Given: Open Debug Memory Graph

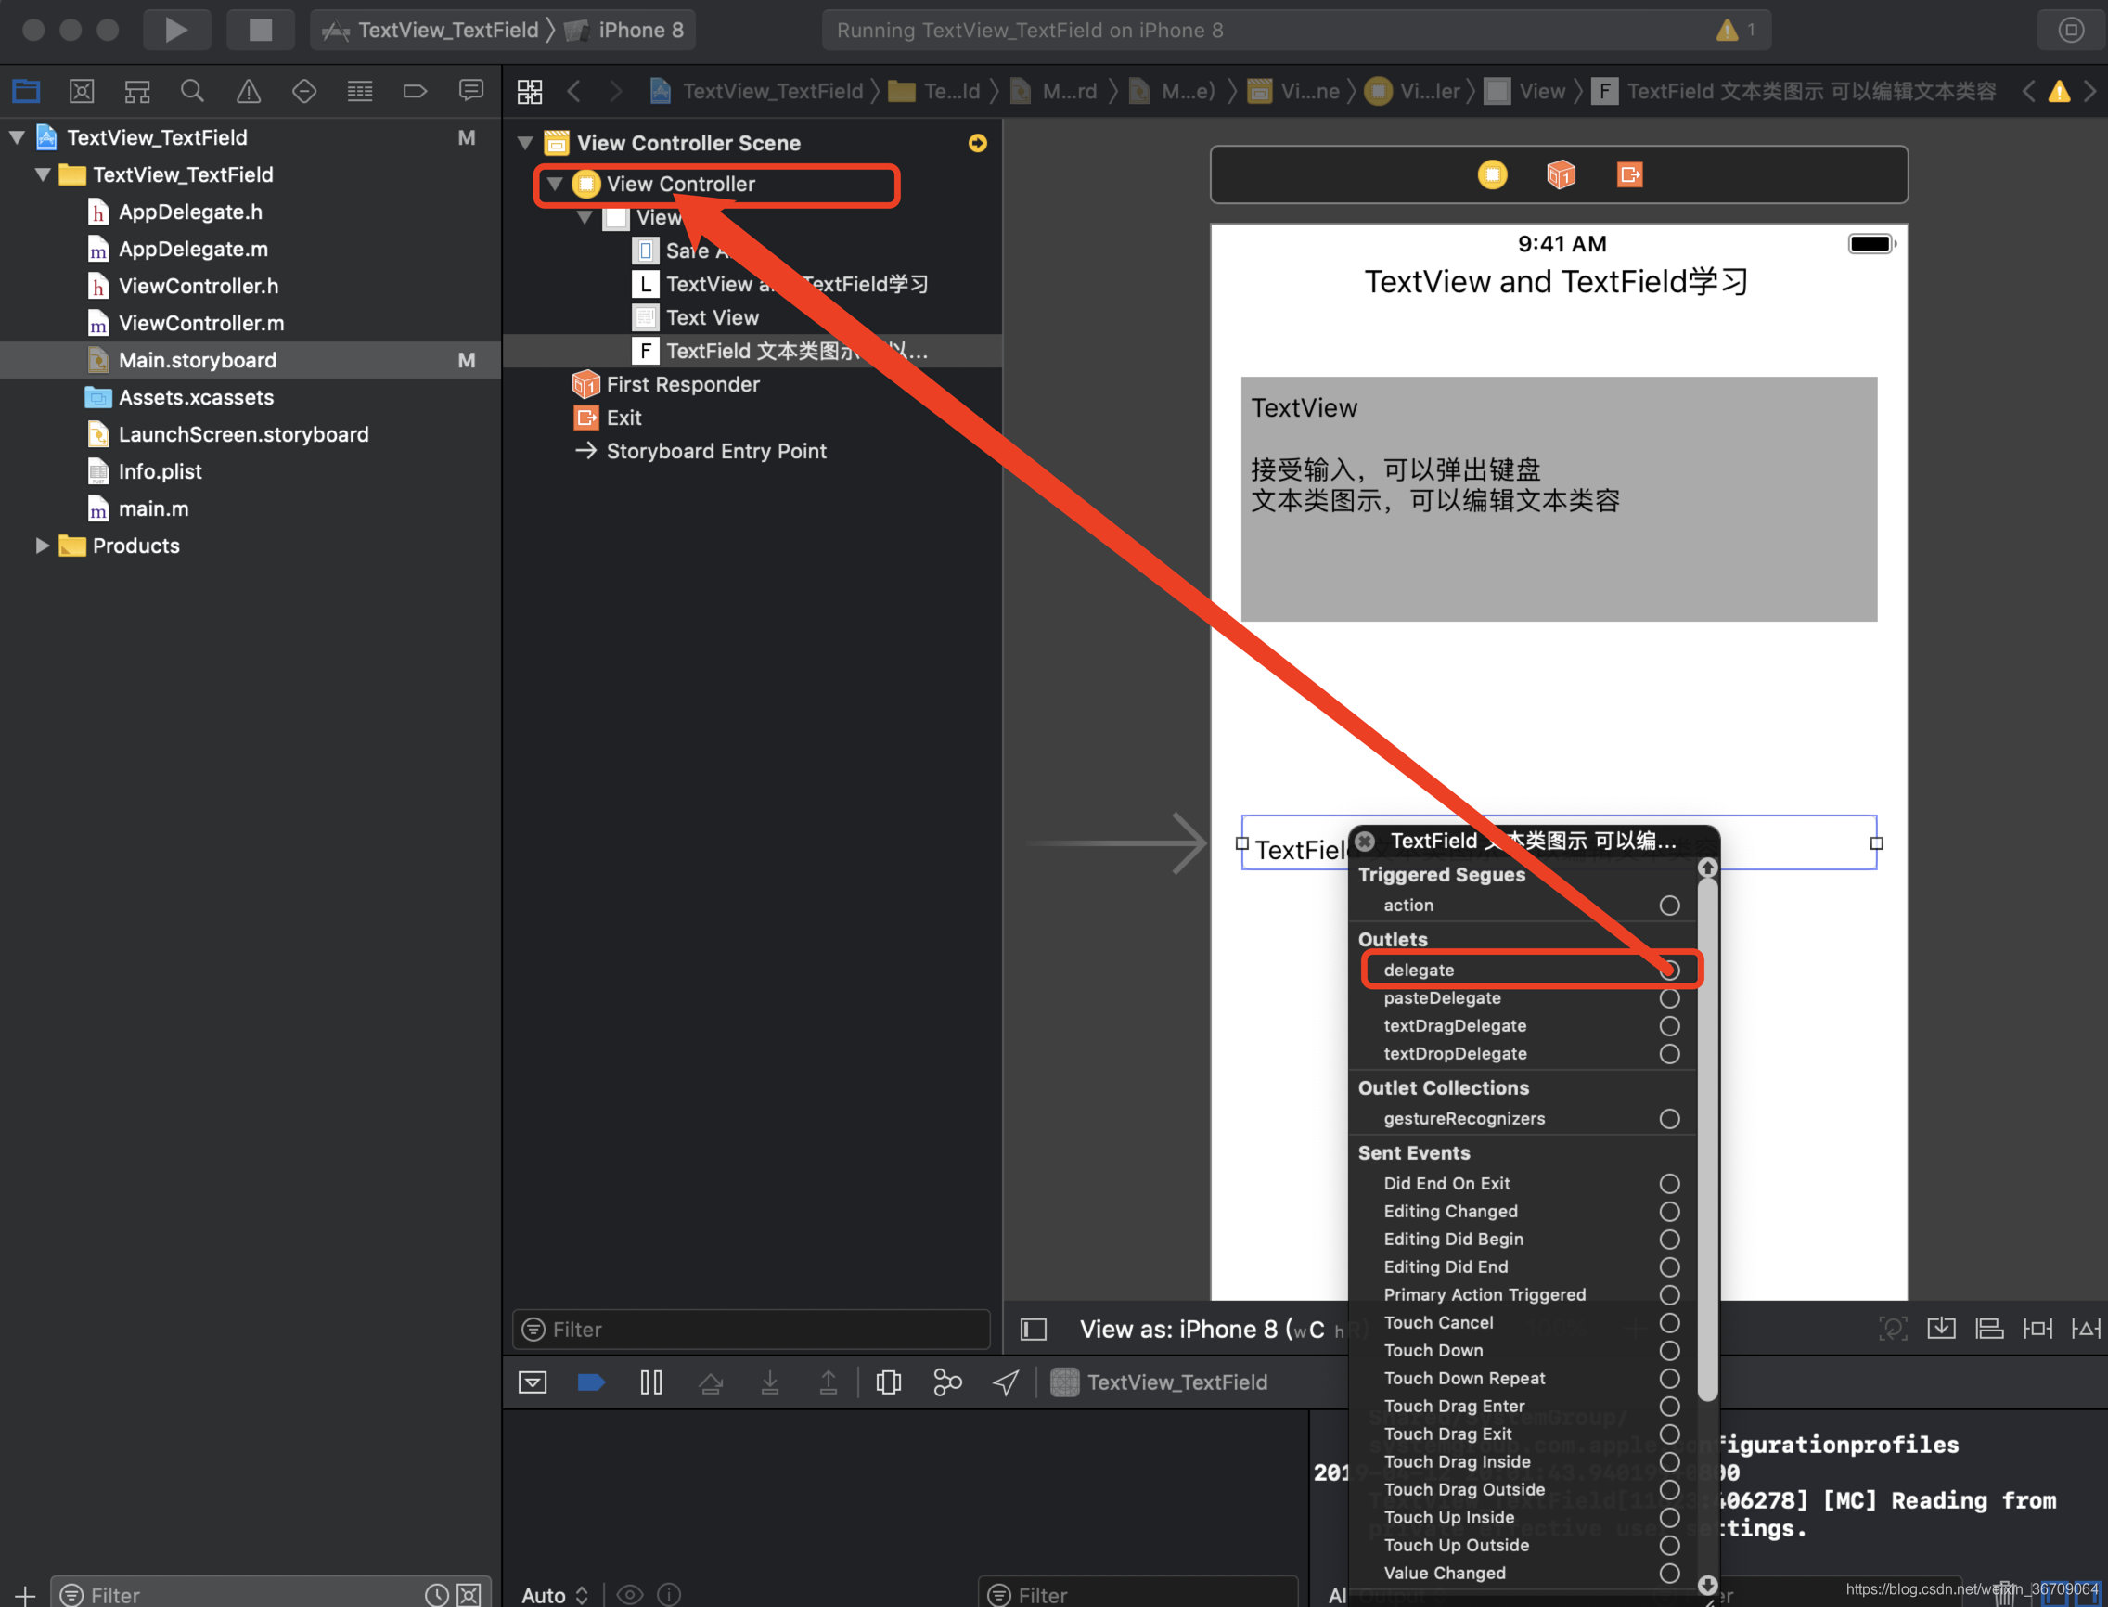Looking at the screenshot, I should click(x=947, y=1382).
